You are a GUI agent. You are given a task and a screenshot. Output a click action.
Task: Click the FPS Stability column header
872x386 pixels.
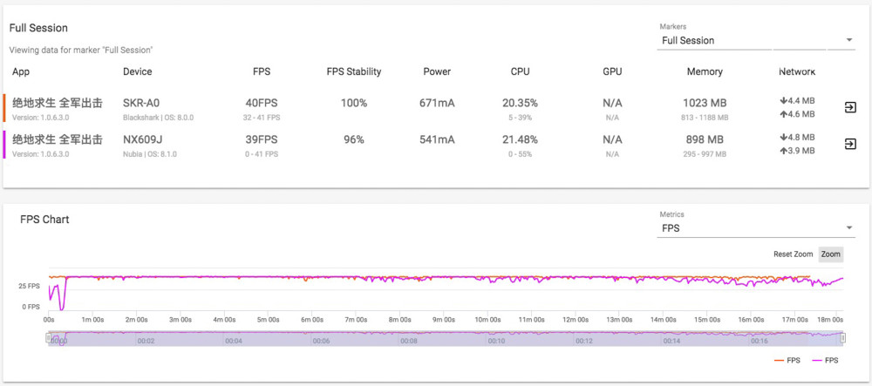[x=354, y=71]
